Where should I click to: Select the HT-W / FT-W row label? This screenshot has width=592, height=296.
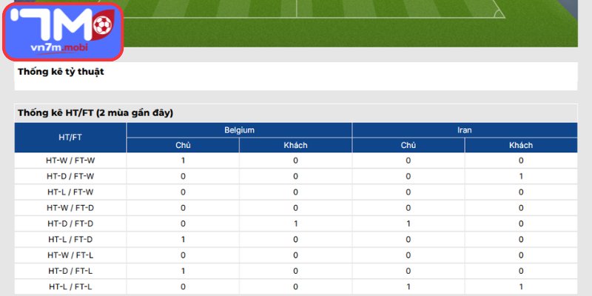coord(70,161)
